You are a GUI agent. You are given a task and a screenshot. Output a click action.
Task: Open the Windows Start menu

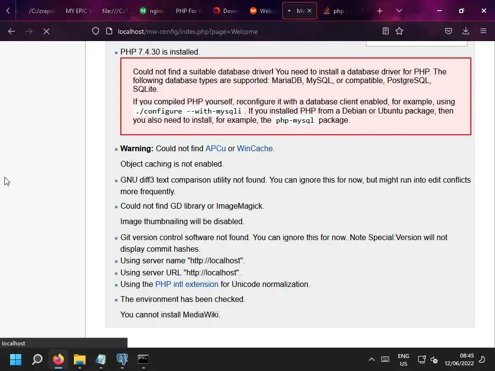pyautogui.click(x=15, y=359)
